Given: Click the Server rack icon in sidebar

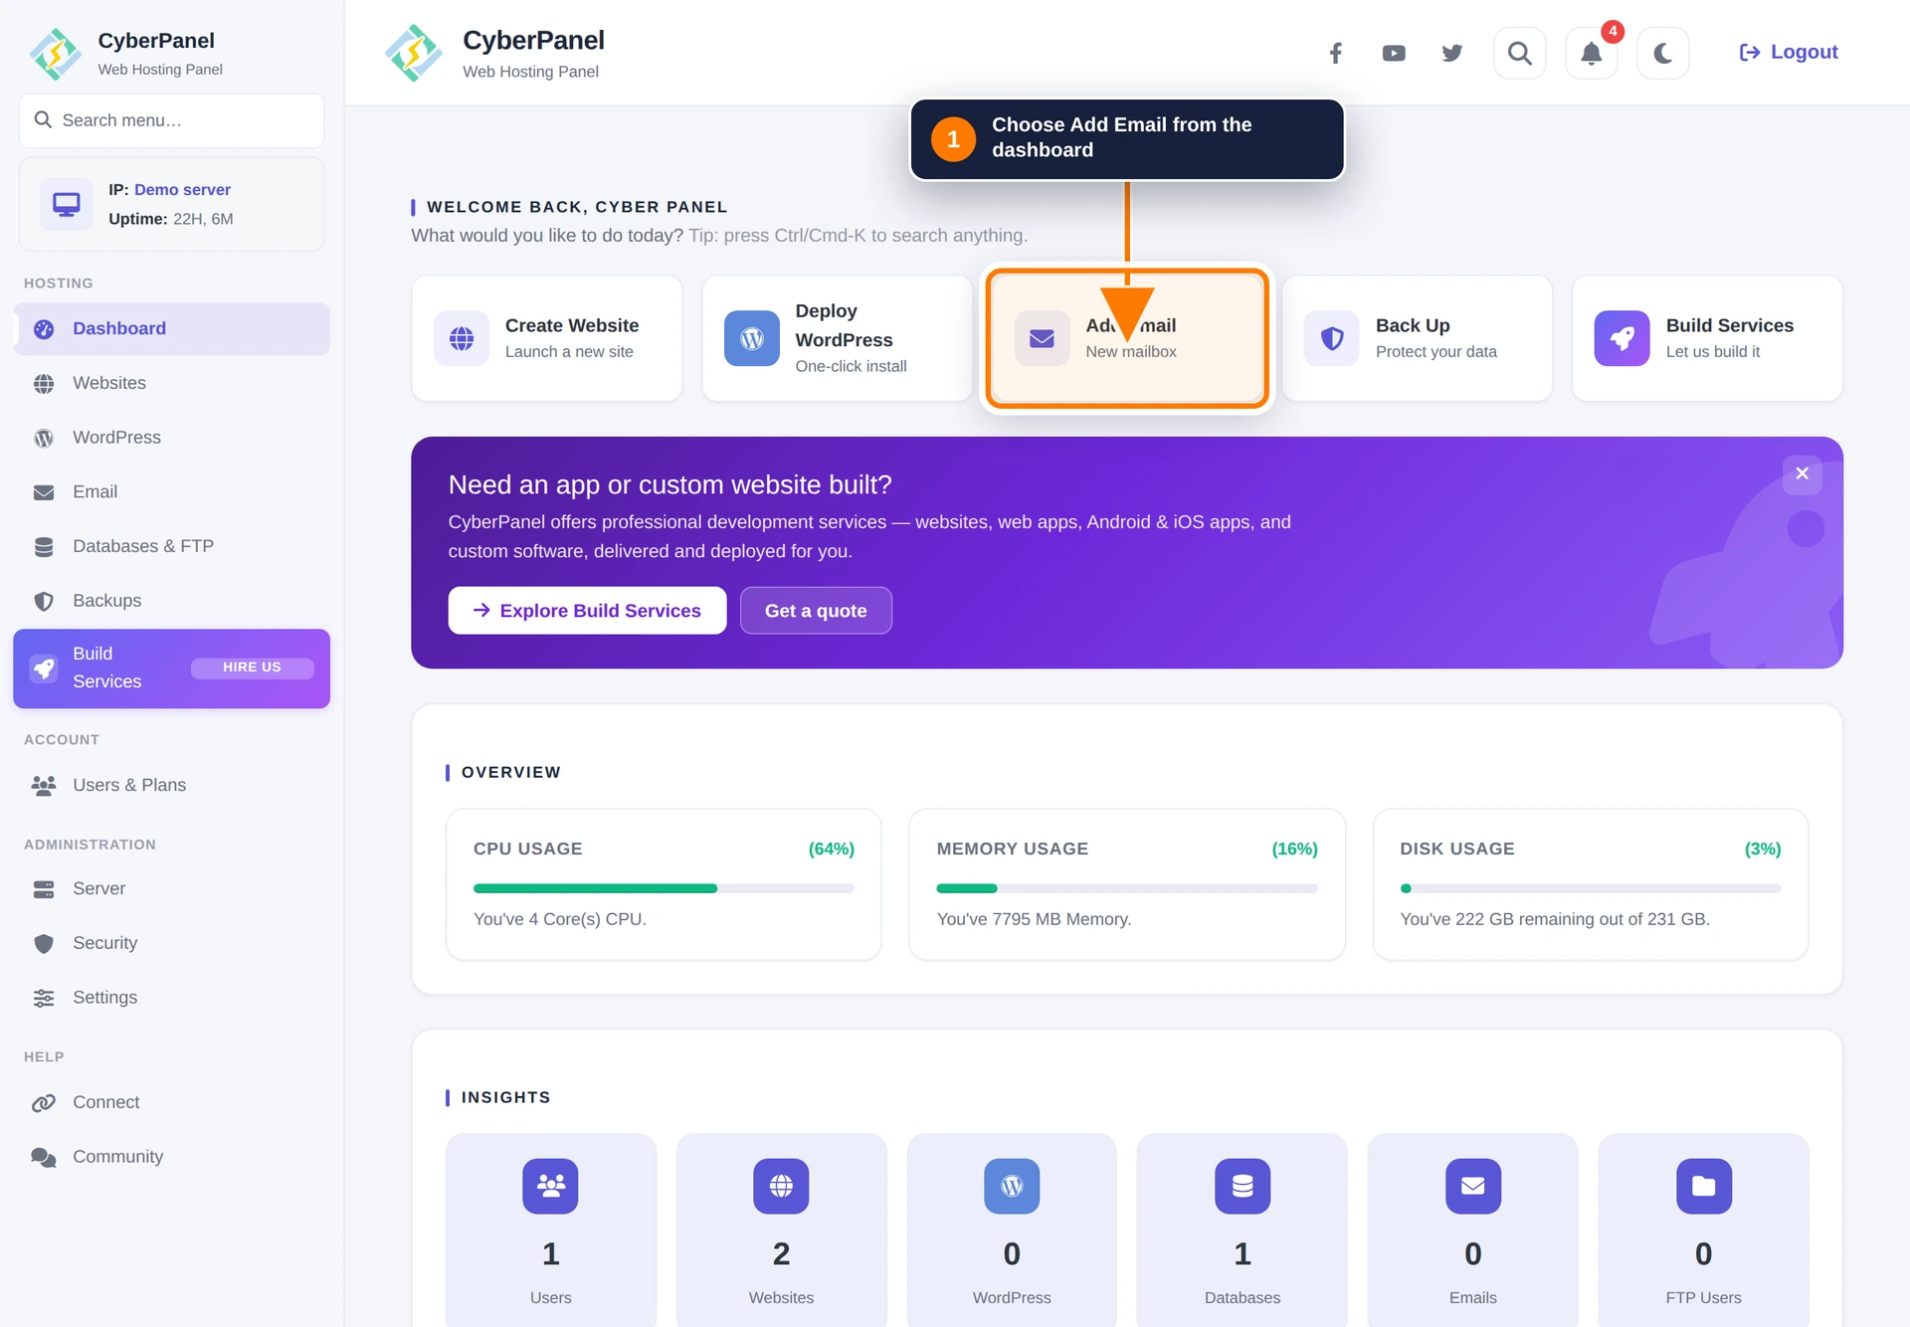Looking at the screenshot, I should pos(44,889).
